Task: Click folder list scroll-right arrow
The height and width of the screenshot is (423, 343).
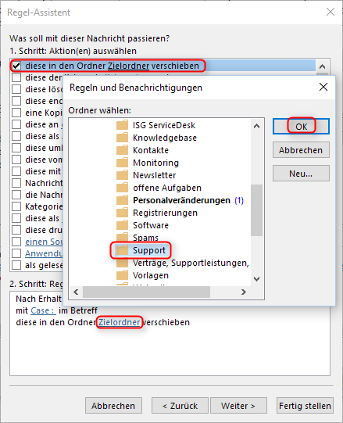Action: point(244,292)
